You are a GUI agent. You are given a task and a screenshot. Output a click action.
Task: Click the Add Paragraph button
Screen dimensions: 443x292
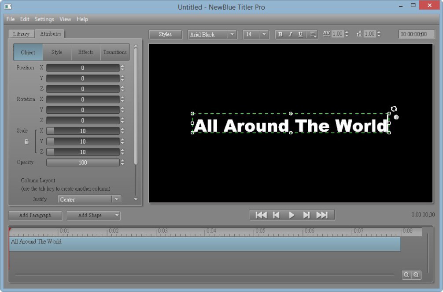(x=35, y=216)
